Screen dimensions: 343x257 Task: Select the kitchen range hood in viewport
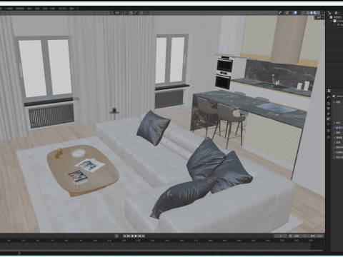pos(289,39)
